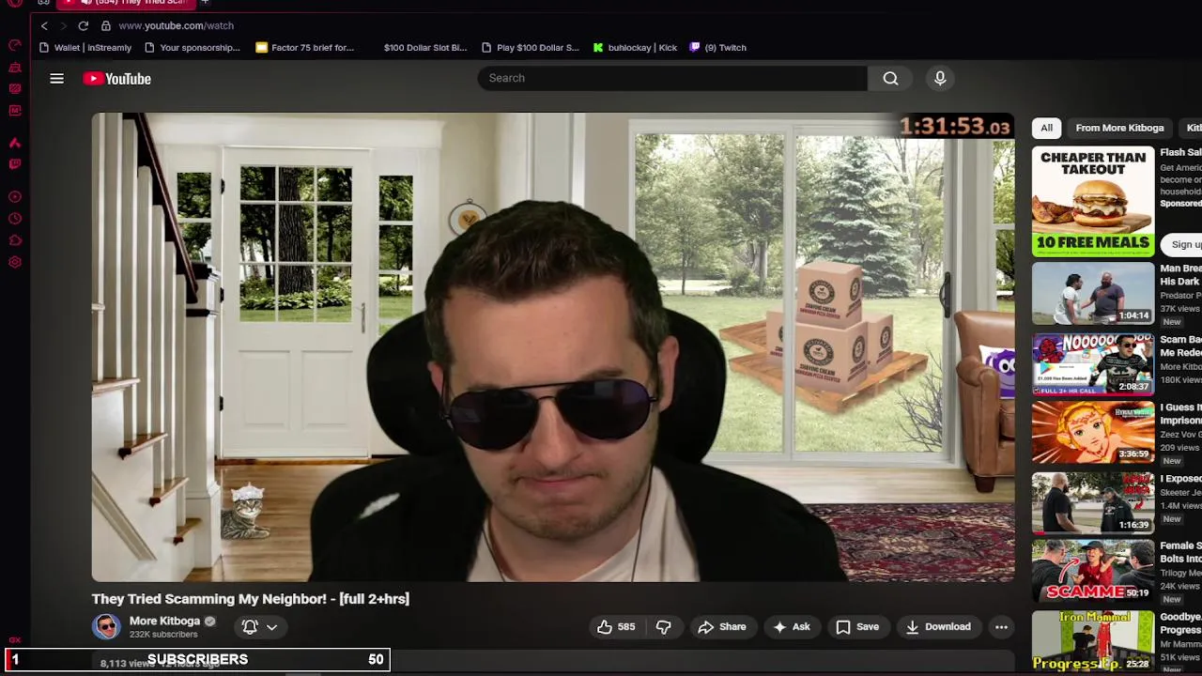Open Factor 75 brief bookmark
The height and width of the screenshot is (676, 1202).
point(305,48)
